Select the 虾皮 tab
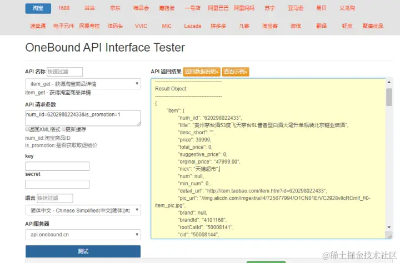The height and width of the screenshot is (263, 400). coord(347,26)
